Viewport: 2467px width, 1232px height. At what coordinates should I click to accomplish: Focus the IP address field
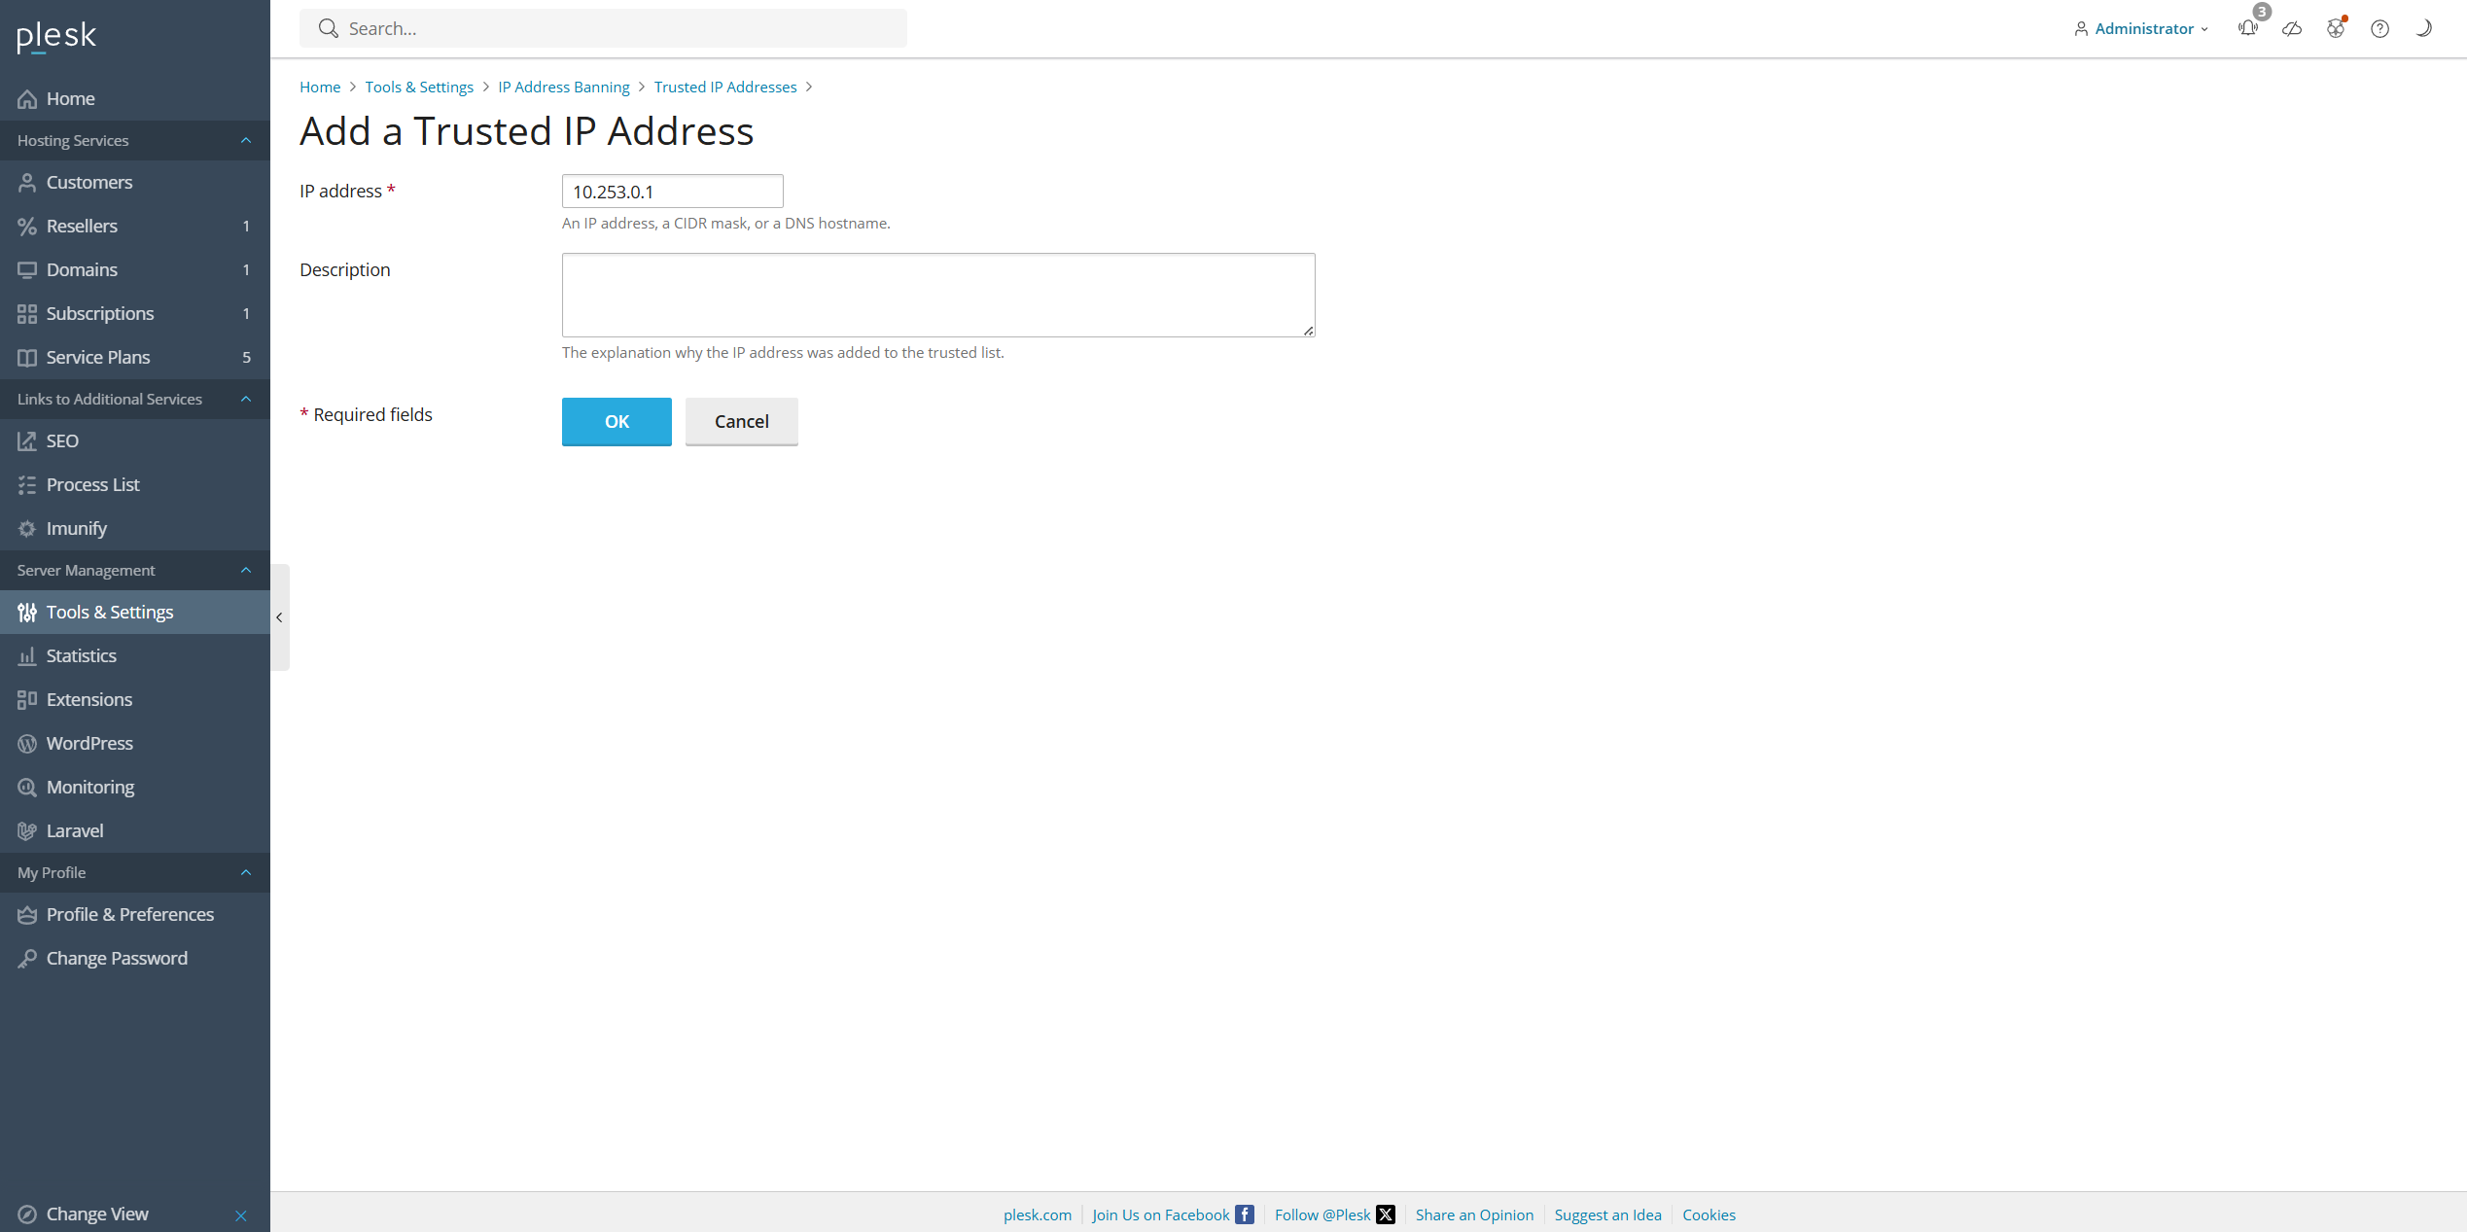673,192
